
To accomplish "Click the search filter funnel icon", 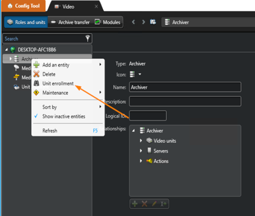I will (x=88, y=38).
